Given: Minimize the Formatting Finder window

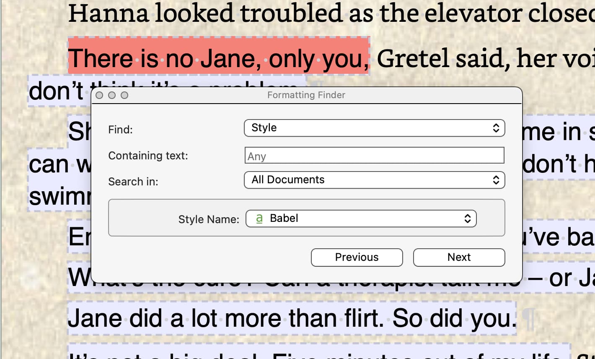Looking at the screenshot, I should click(112, 95).
